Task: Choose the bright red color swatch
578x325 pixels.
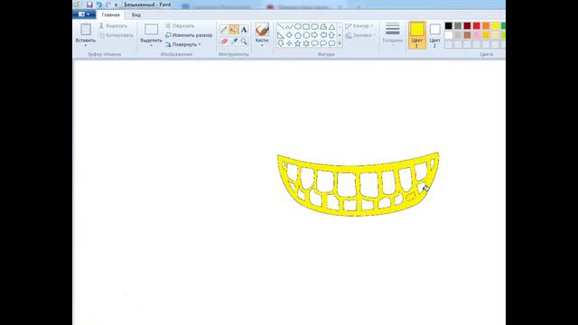Action: (x=477, y=26)
